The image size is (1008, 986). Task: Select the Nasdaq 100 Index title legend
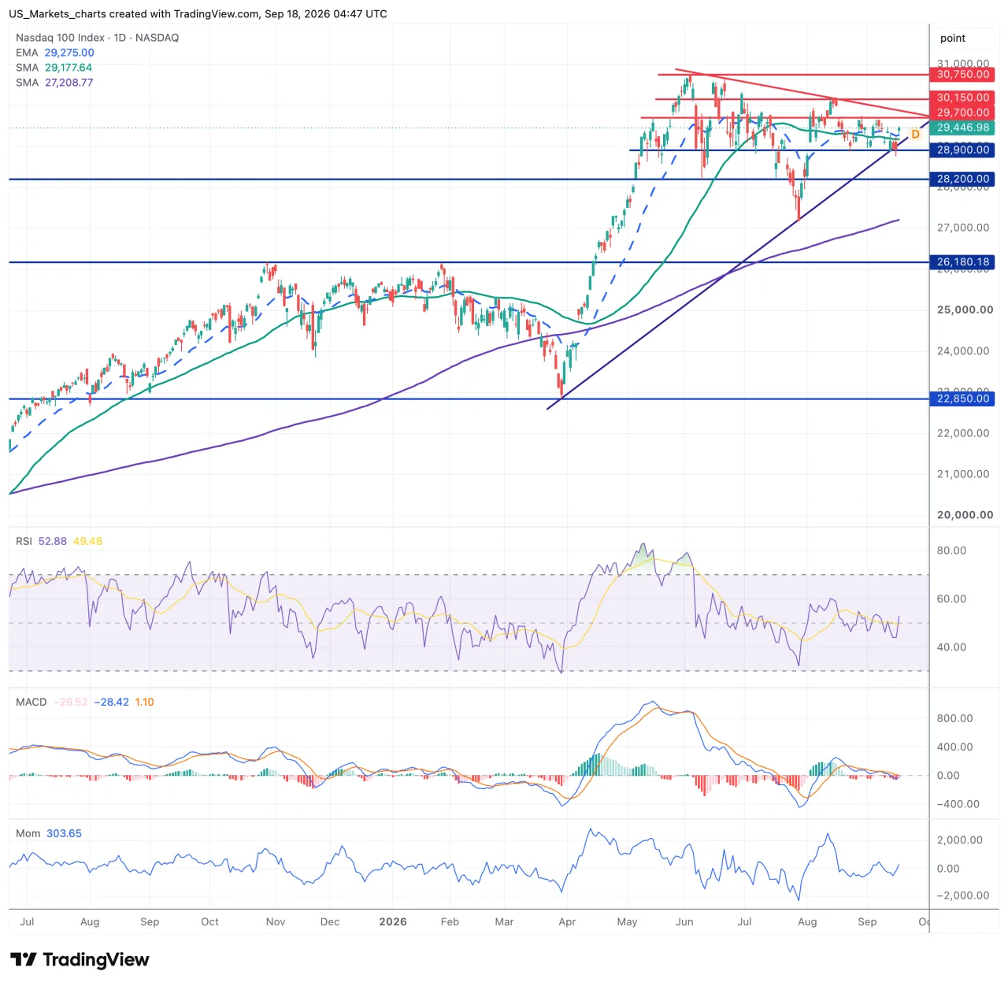click(98, 38)
